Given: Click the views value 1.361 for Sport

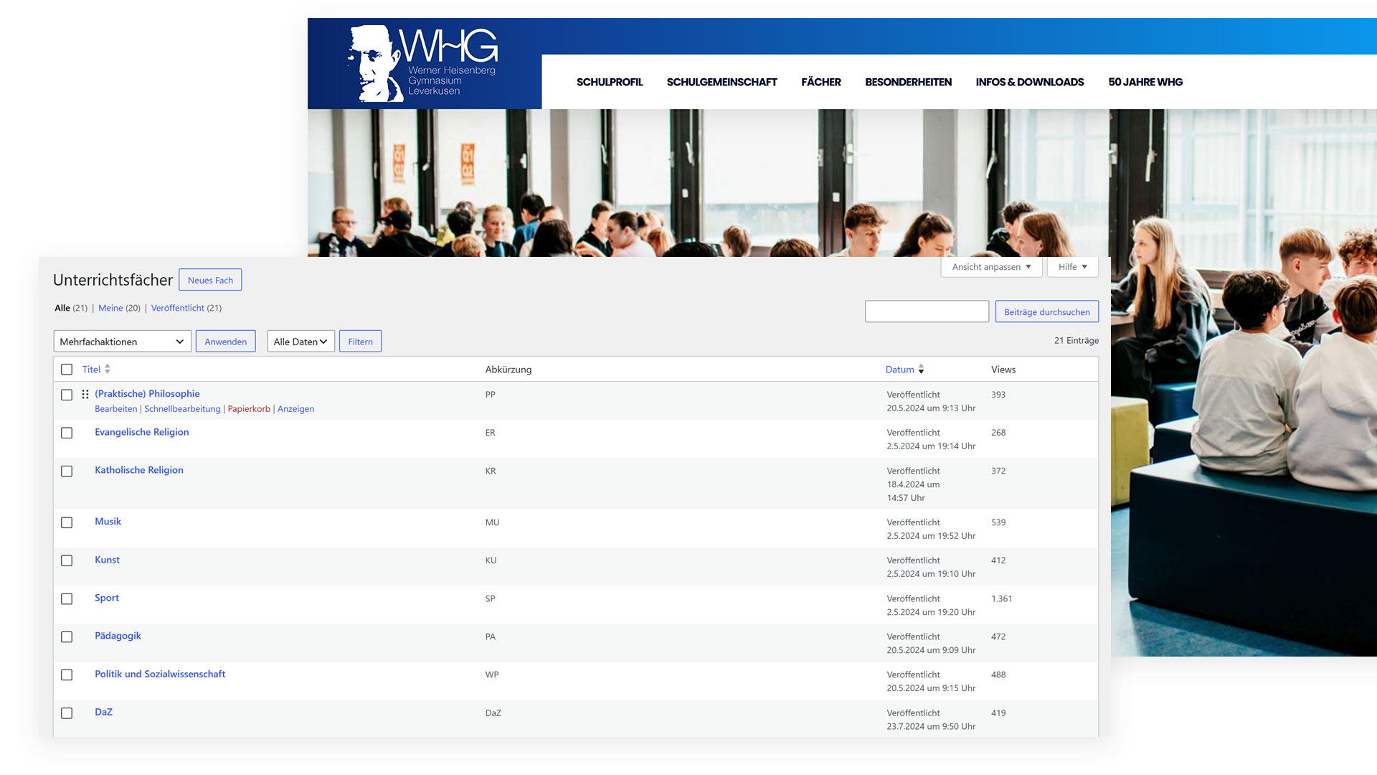Looking at the screenshot, I should 1001,598.
